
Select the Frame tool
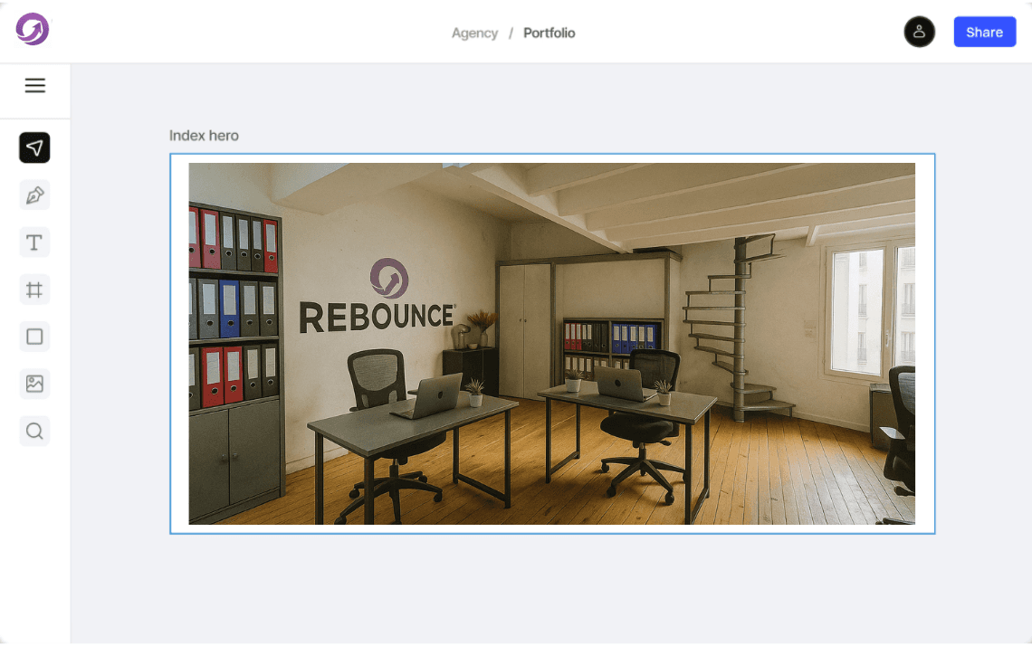tap(35, 290)
